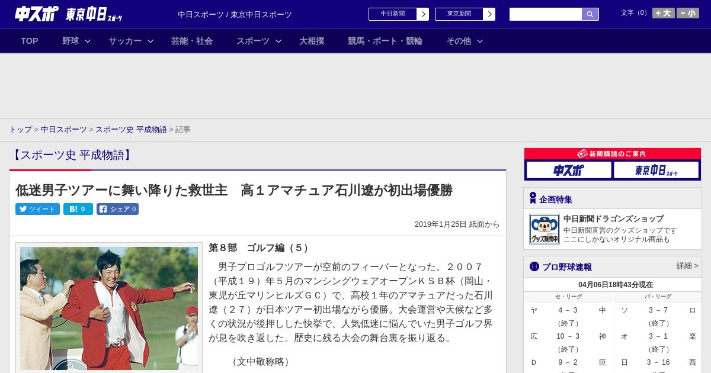
Task: Click the 東京中日スポーツ header logo
Action: (94, 15)
